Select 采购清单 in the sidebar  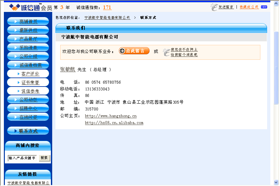tap(28, 48)
